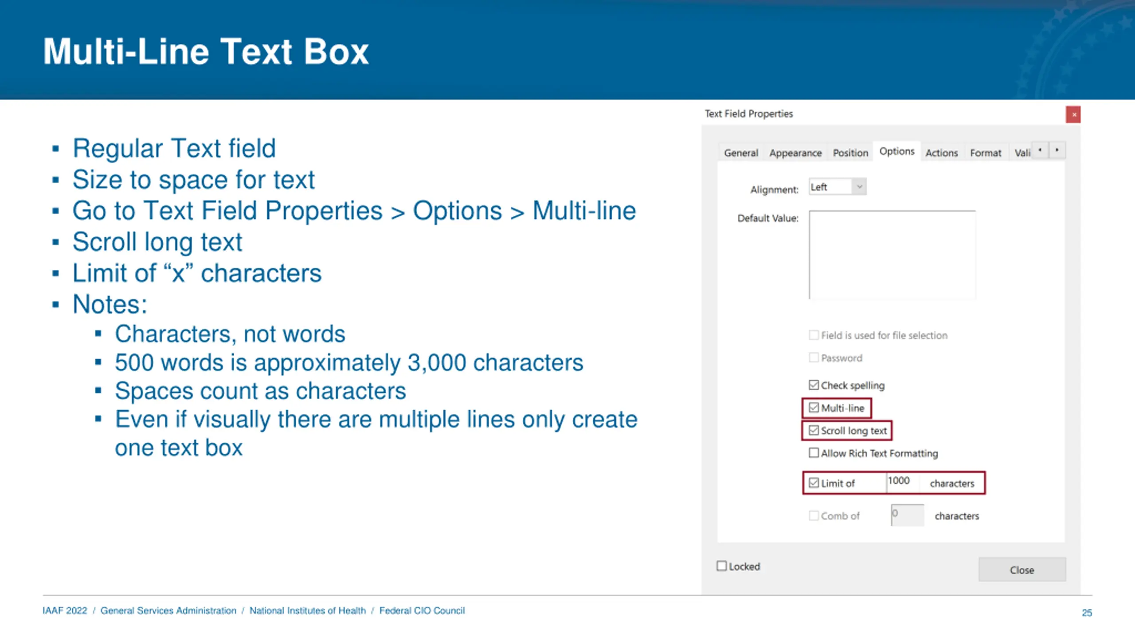Close the Text Field Properties dialog with red X
The height and width of the screenshot is (638, 1135).
(x=1073, y=115)
